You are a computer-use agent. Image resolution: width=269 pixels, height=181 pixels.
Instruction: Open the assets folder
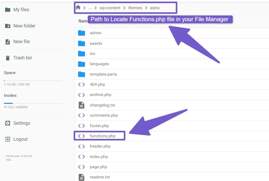[96, 43]
